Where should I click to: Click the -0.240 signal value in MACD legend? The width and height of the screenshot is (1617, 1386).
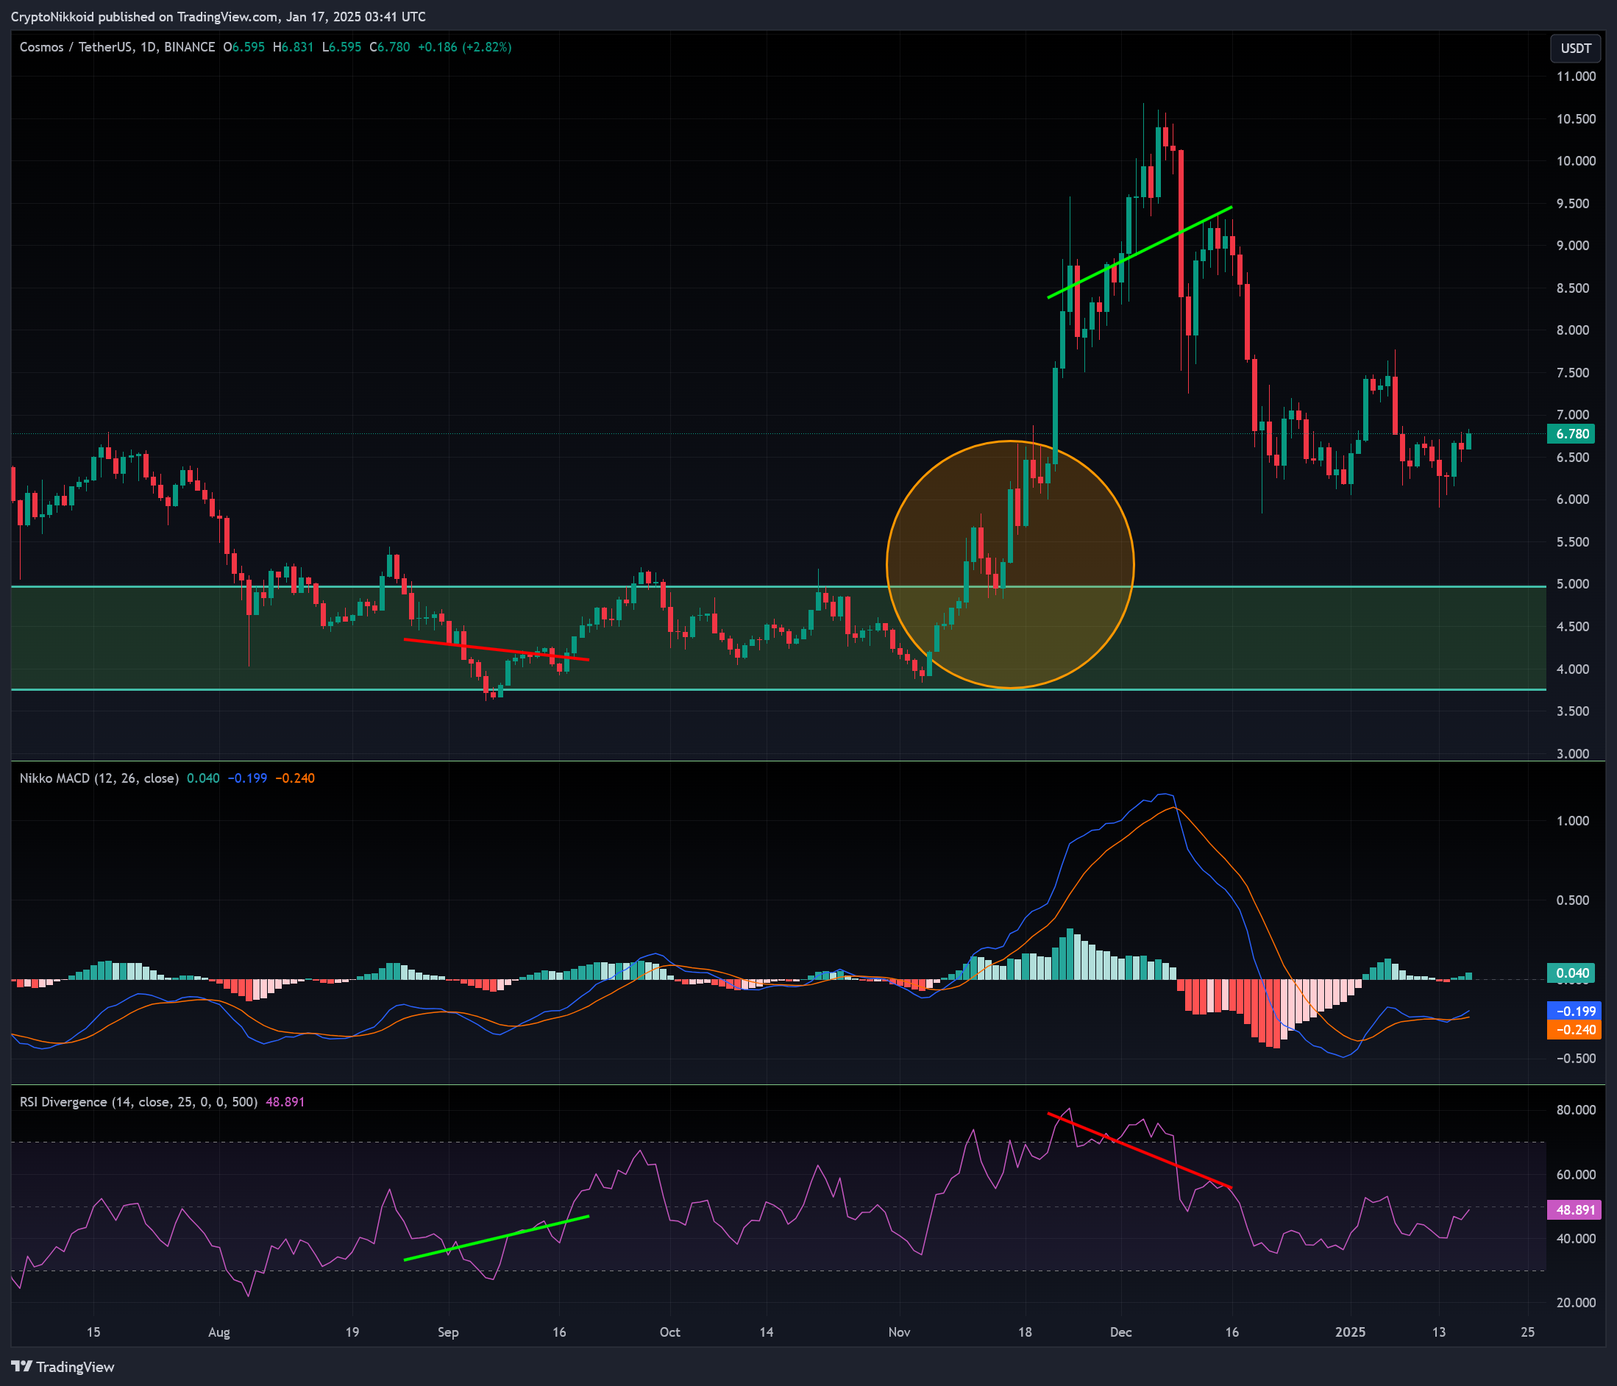295,778
